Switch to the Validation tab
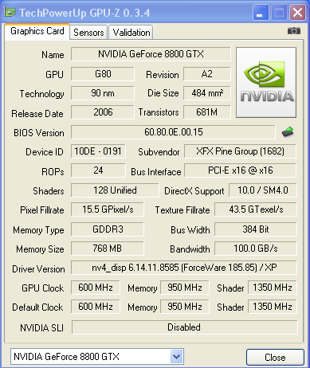The image size is (310, 368). [131, 33]
